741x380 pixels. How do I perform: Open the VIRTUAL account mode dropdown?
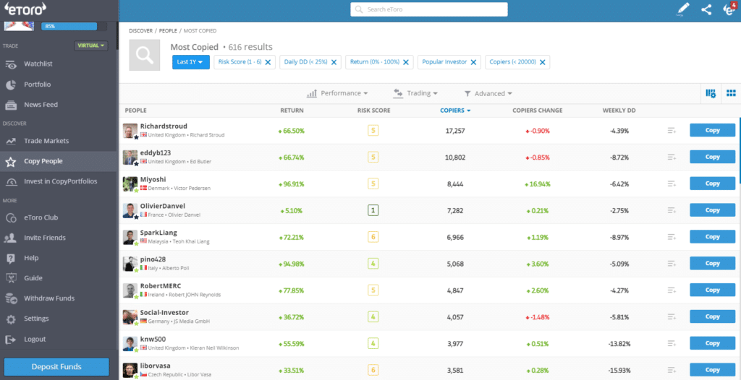[90, 46]
